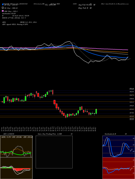This screenshot has height=179, width=135.
Task: Click the MACD values line in header
Action: (14, 18)
